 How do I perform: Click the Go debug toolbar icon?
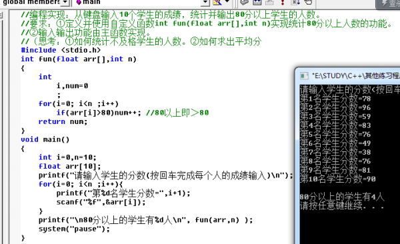click(295, 2)
